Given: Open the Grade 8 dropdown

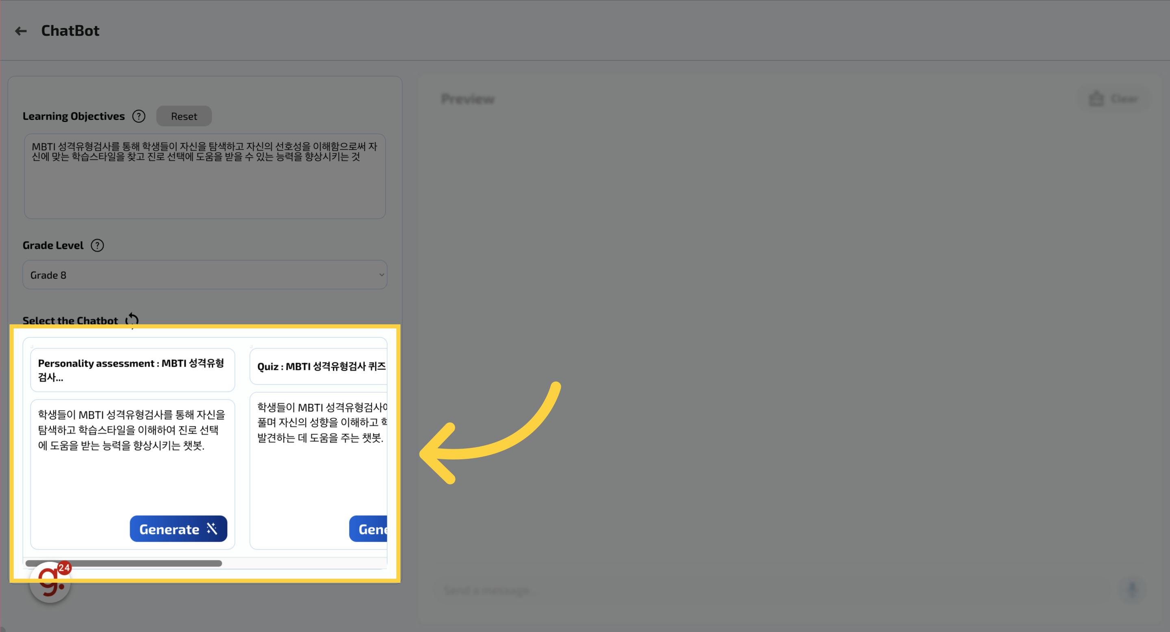Looking at the screenshot, I should 204,275.
